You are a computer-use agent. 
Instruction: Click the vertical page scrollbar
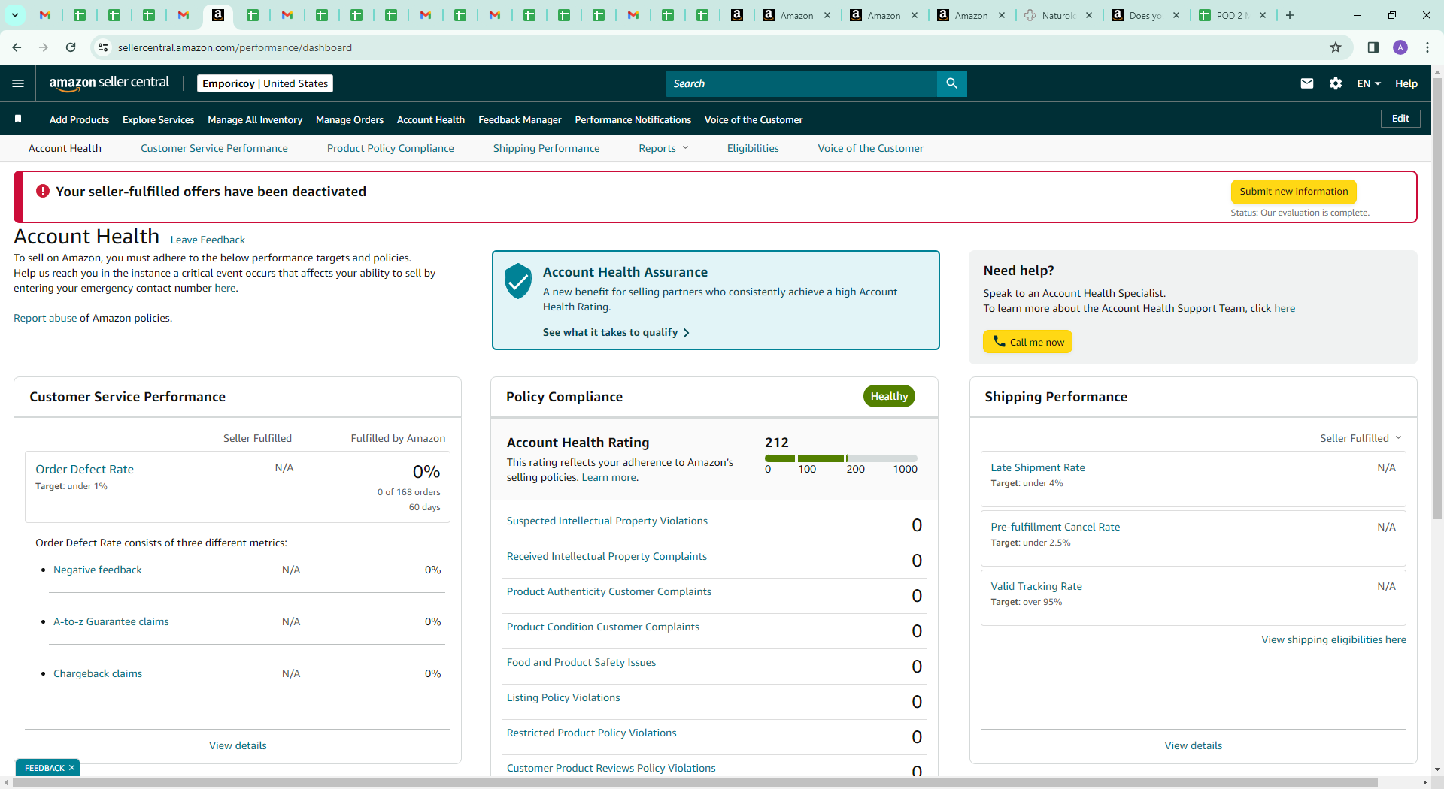1437,298
